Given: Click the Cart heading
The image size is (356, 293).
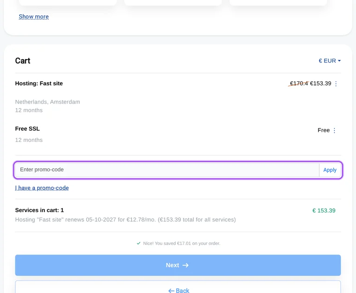Looking at the screenshot, I should point(23,61).
